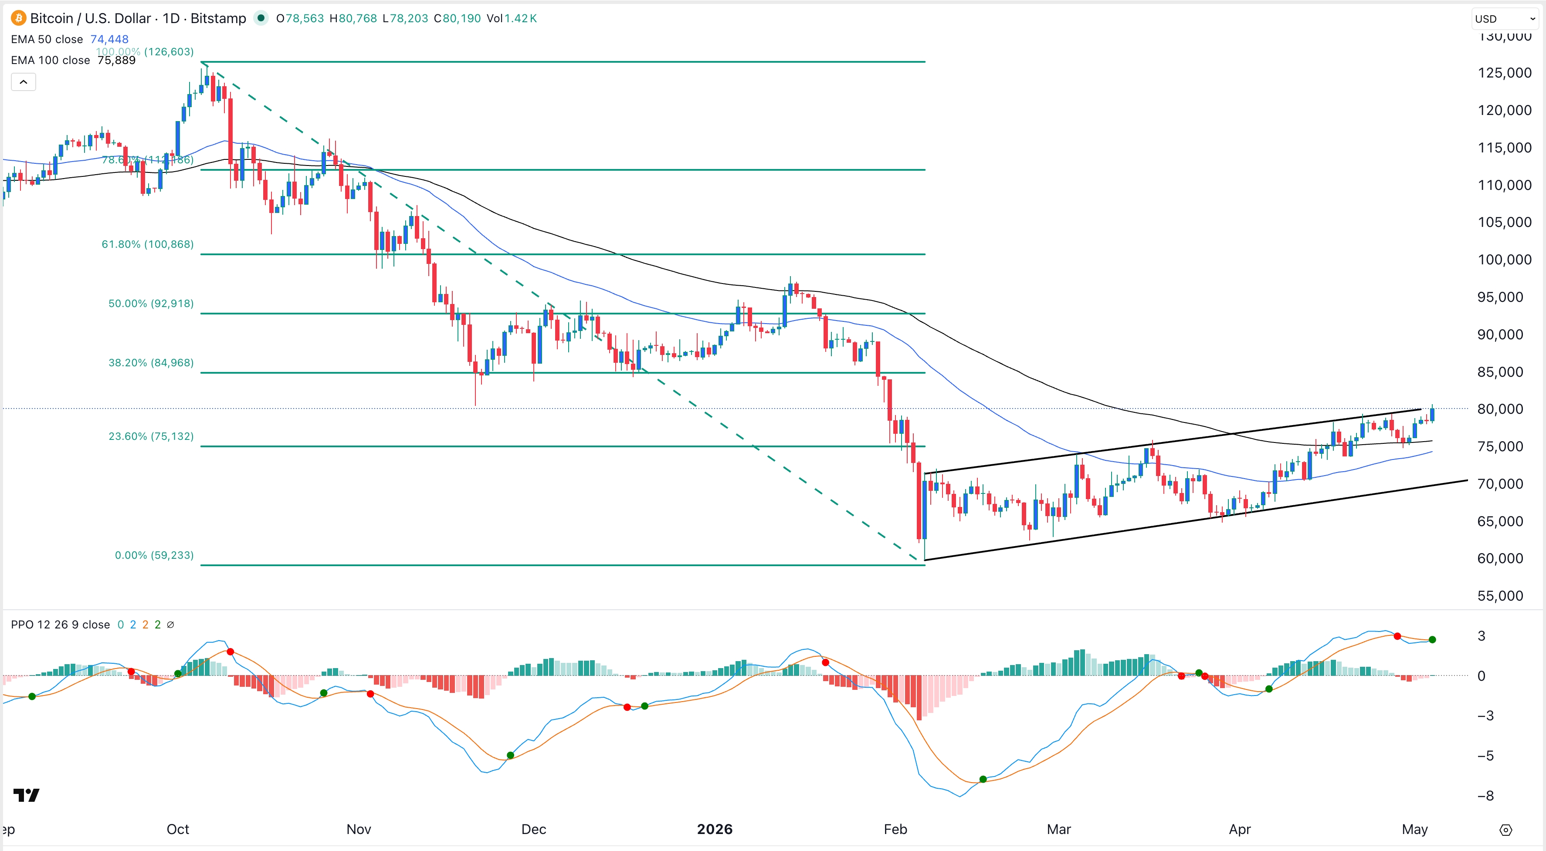
Task: Click the Dec label on time axis
Action: click(533, 830)
